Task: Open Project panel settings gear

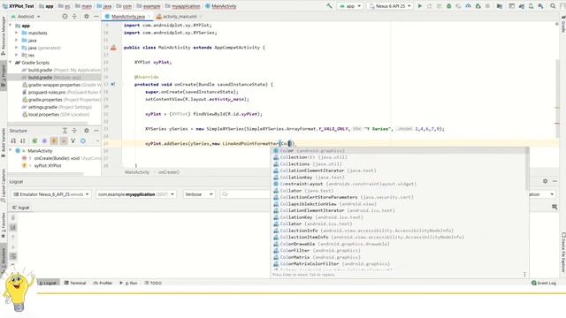Action: (87, 16)
